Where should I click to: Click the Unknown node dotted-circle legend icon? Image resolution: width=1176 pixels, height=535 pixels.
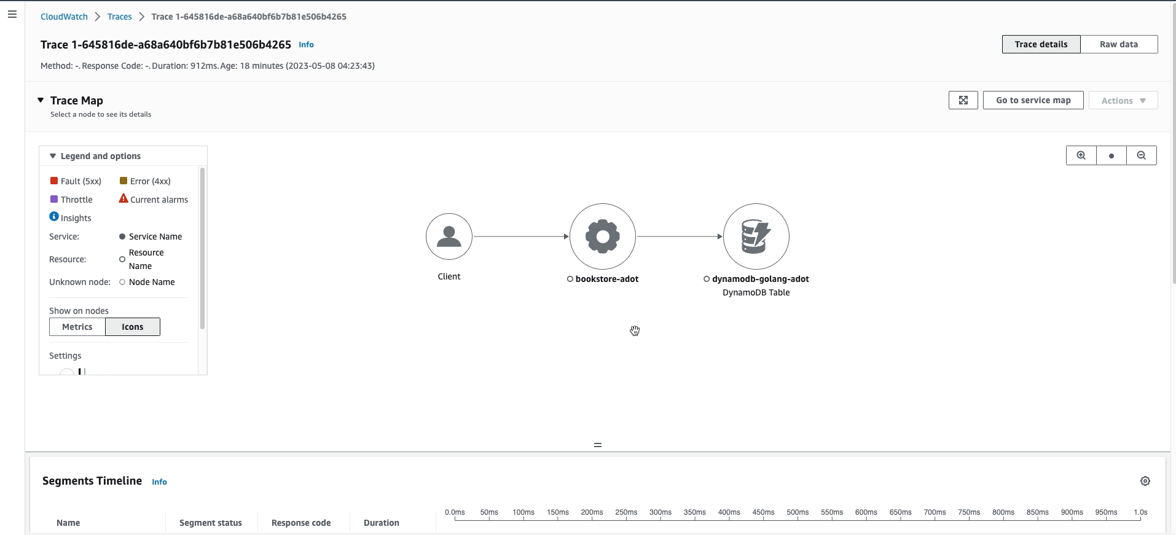pos(122,282)
